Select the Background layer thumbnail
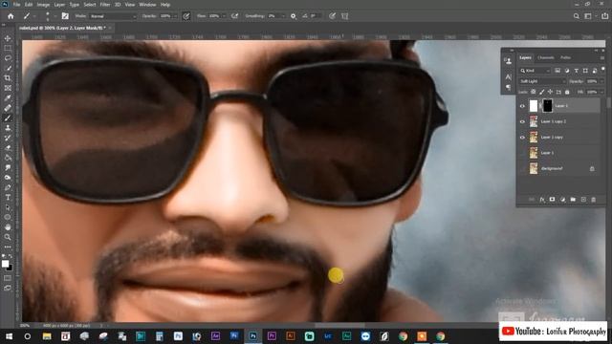This screenshot has height=344, width=612. pos(534,168)
